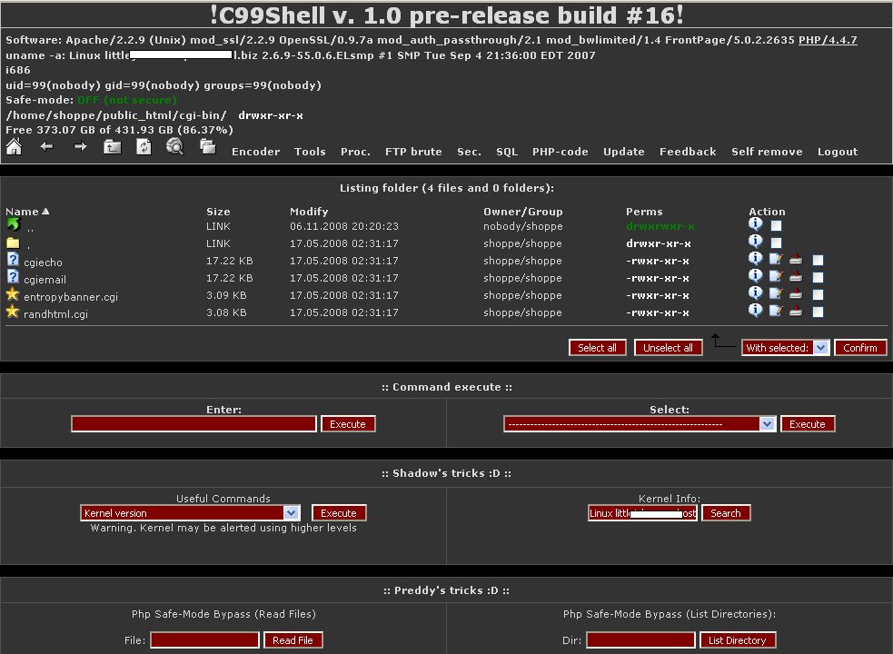The image size is (893, 654).
Task: Show info icon for cgiecho
Action: coord(755,258)
